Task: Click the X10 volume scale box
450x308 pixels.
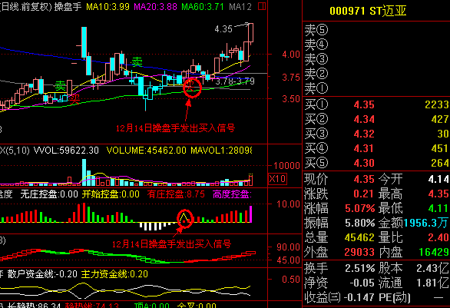Action: tap(277, 179)
